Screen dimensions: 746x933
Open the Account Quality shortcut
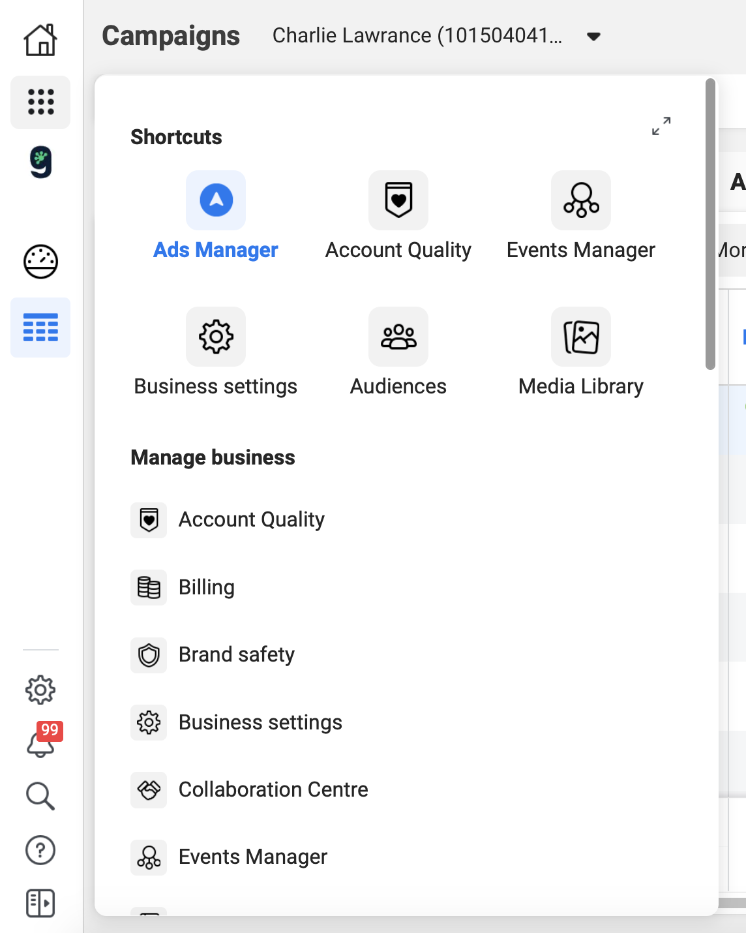(398, 201)
